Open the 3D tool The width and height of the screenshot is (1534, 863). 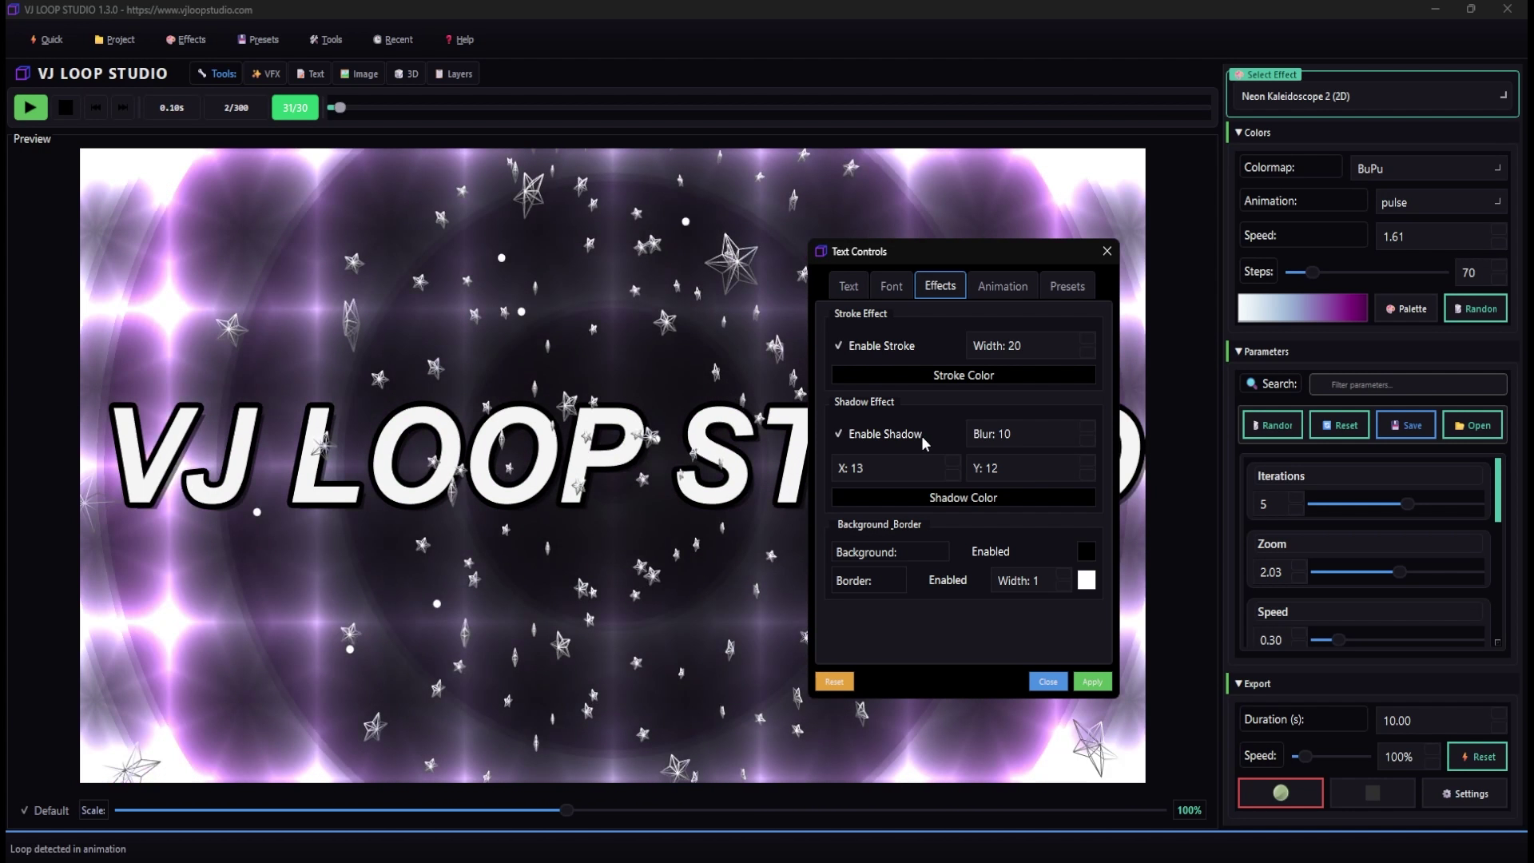point(406,73)
